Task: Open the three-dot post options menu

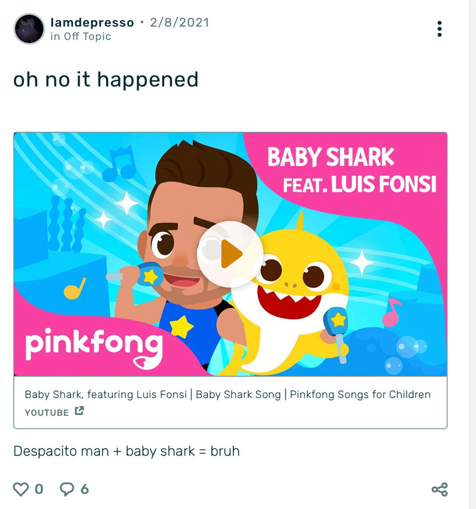Action: (439, 29)
